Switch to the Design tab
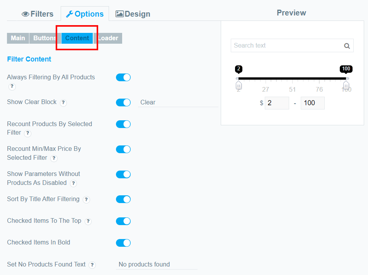The image size is (368, 275). point(133,14)
